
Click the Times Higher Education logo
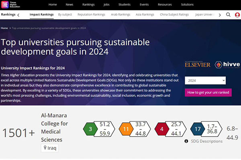[x=10, y=5]
